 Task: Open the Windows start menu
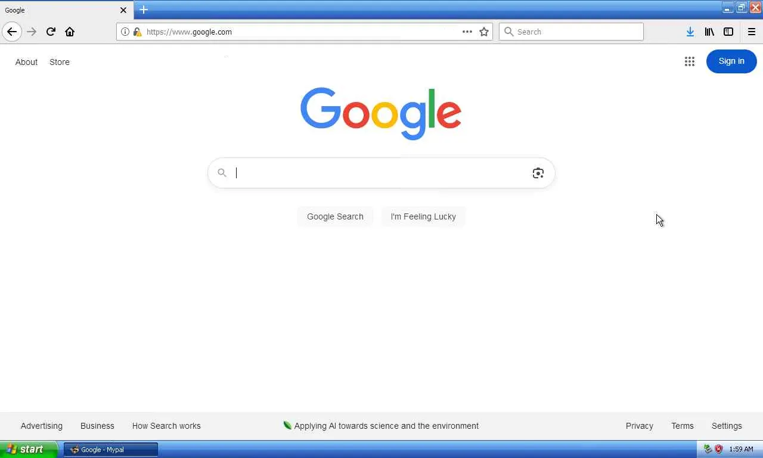coord(29,450)
